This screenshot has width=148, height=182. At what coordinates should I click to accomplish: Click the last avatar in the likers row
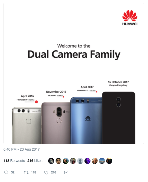click(x=109, y=161)
